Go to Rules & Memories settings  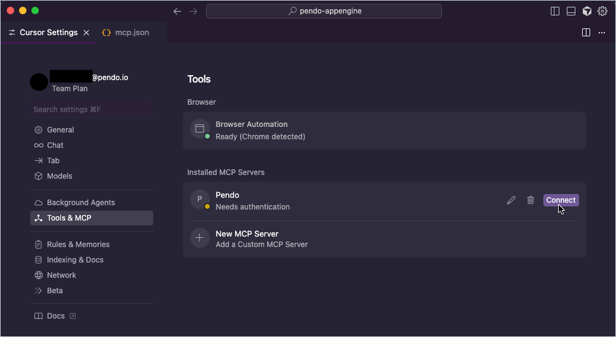pyautogui.click(x=78, y=245)
